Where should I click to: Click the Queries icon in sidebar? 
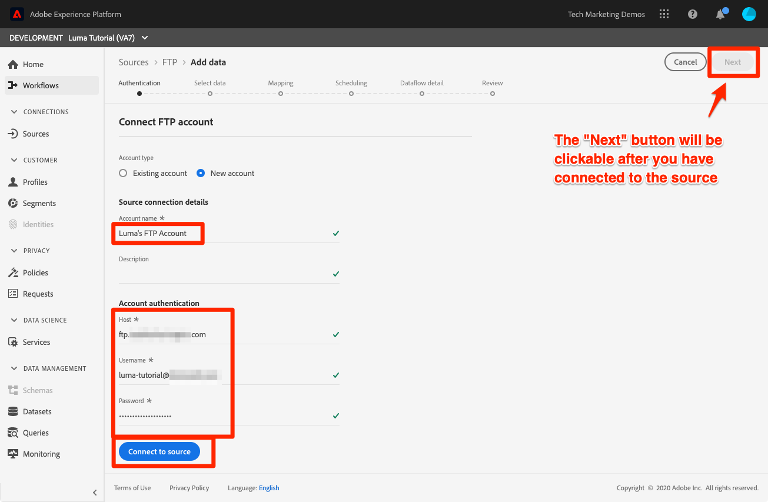pos(13,433)
